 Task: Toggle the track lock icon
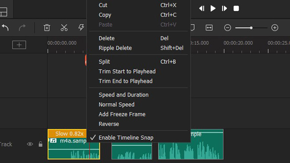click(x=41, y=144)
